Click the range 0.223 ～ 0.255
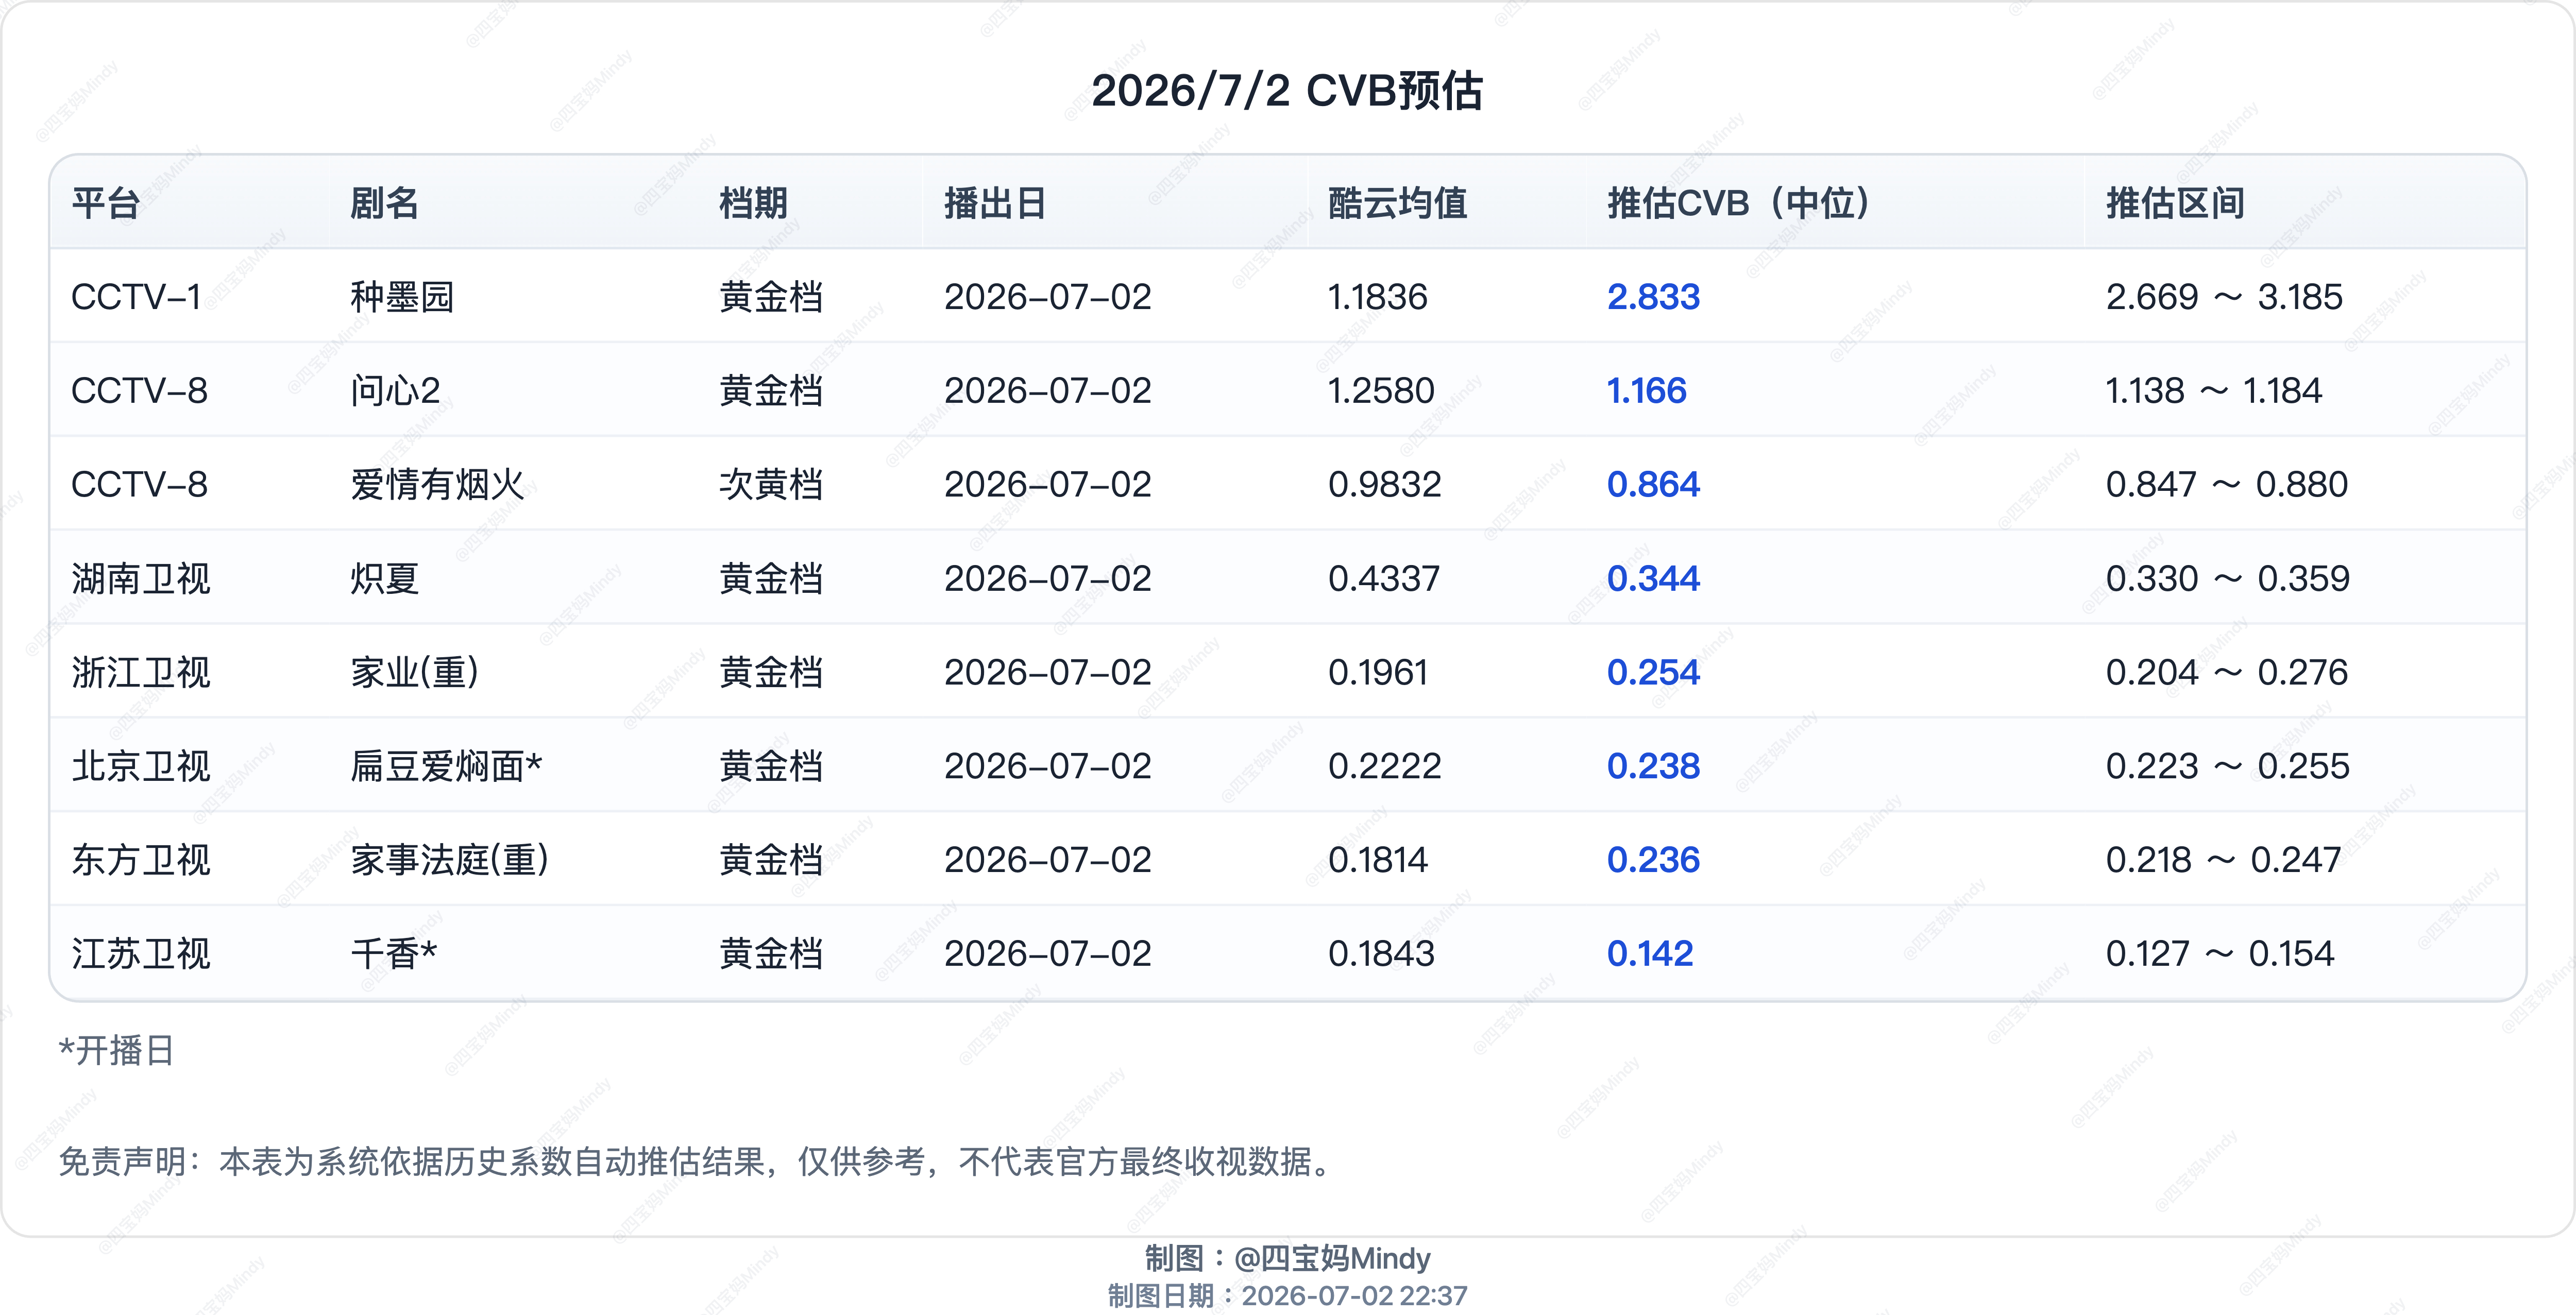This screenshot has width=2576, height=1315. coord(2227,767)
